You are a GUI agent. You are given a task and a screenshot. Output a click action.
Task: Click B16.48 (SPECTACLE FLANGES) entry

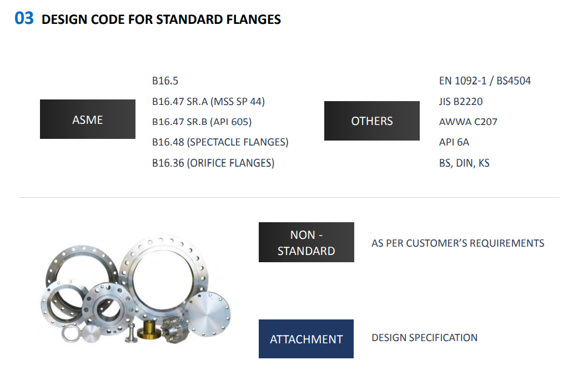click(220, 142)
